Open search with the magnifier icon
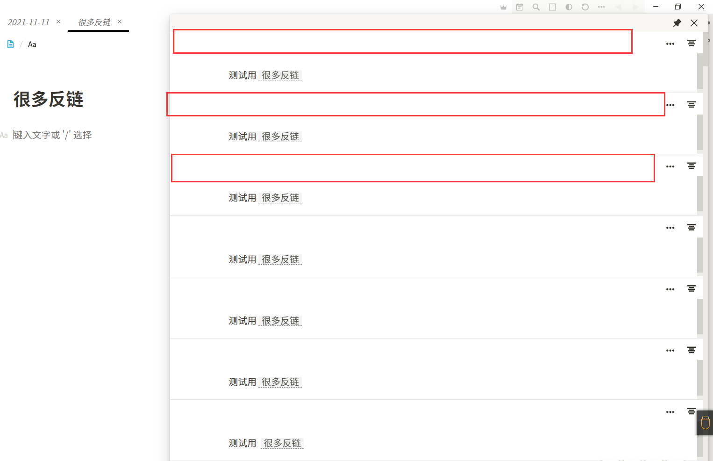The image size is (713, 461). 536,7
